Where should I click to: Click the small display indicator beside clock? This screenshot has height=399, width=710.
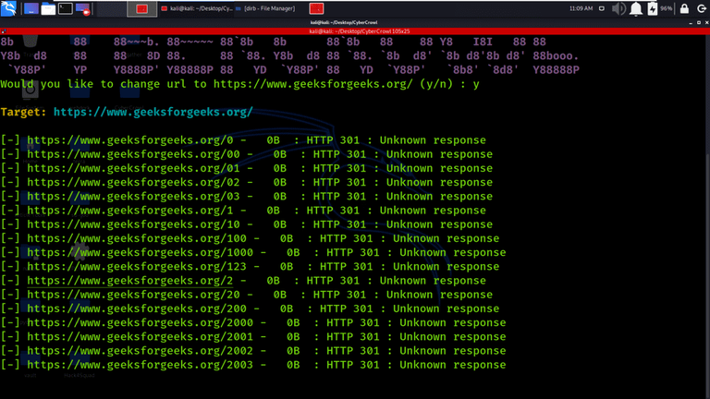tap(601, 8)
